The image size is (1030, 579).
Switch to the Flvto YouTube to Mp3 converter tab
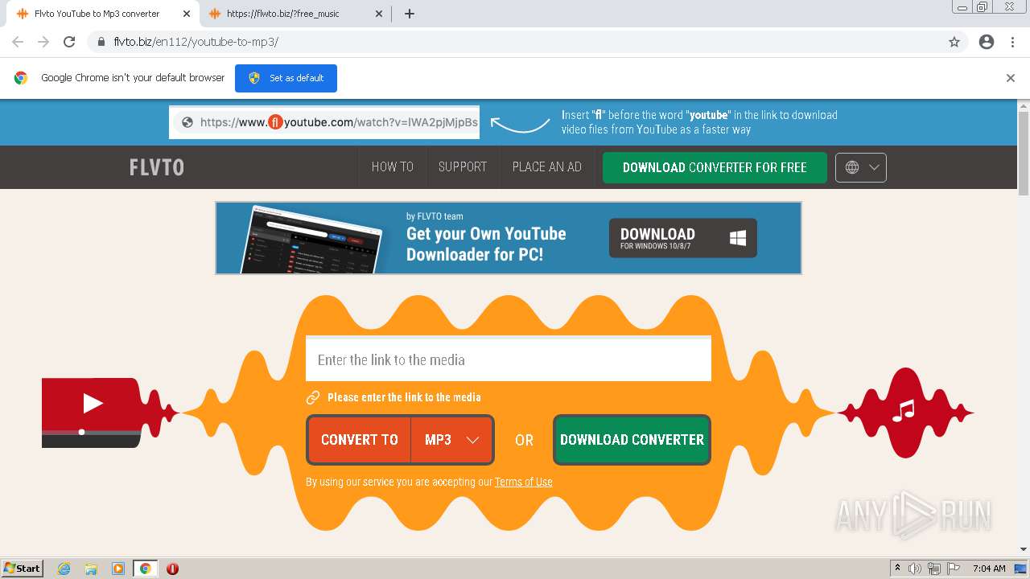(x=102, y=14)
